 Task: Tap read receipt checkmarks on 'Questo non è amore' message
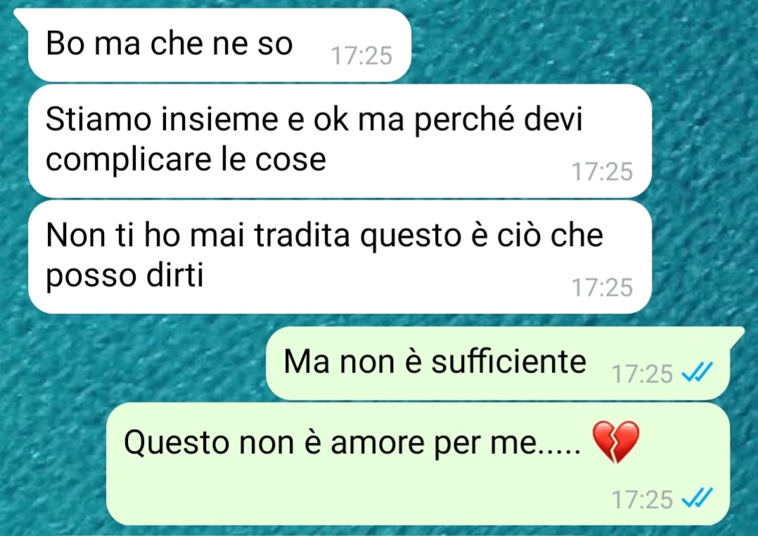697,498
